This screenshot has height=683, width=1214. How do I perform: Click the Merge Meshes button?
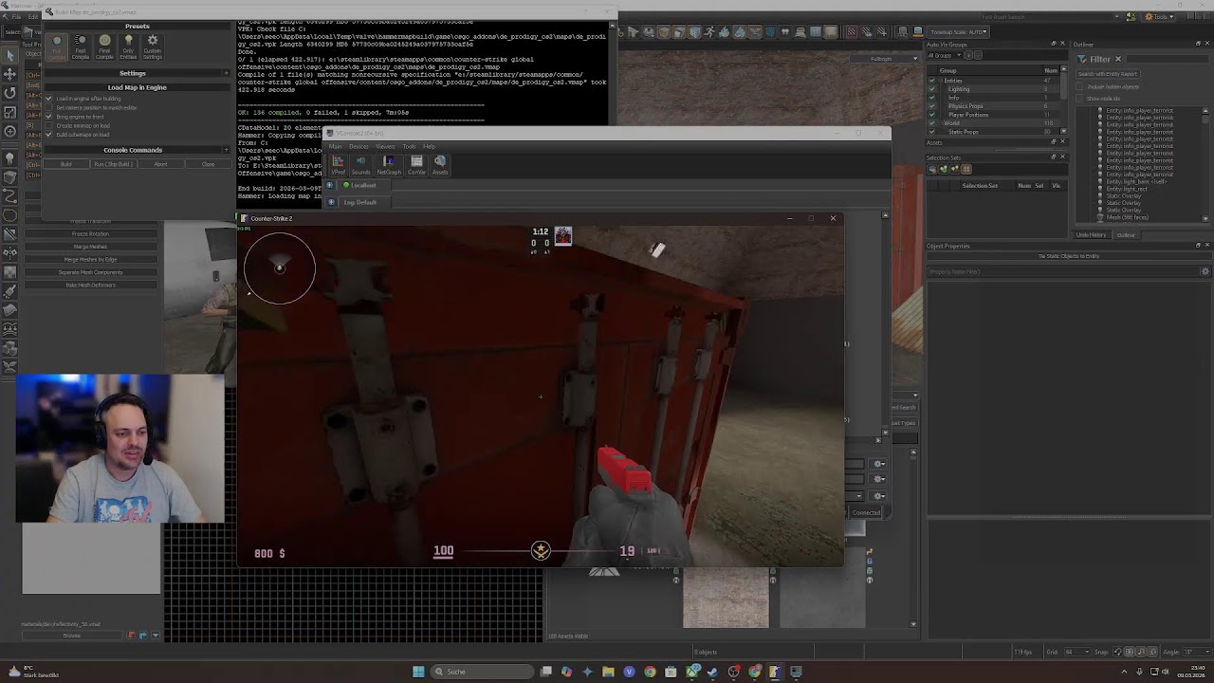91,247
